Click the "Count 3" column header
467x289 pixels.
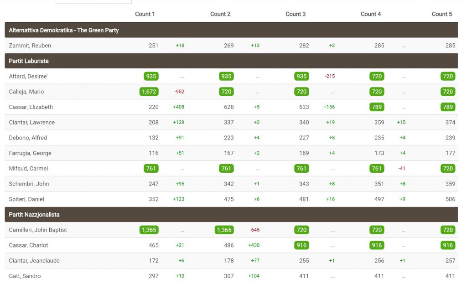(296, 14)
